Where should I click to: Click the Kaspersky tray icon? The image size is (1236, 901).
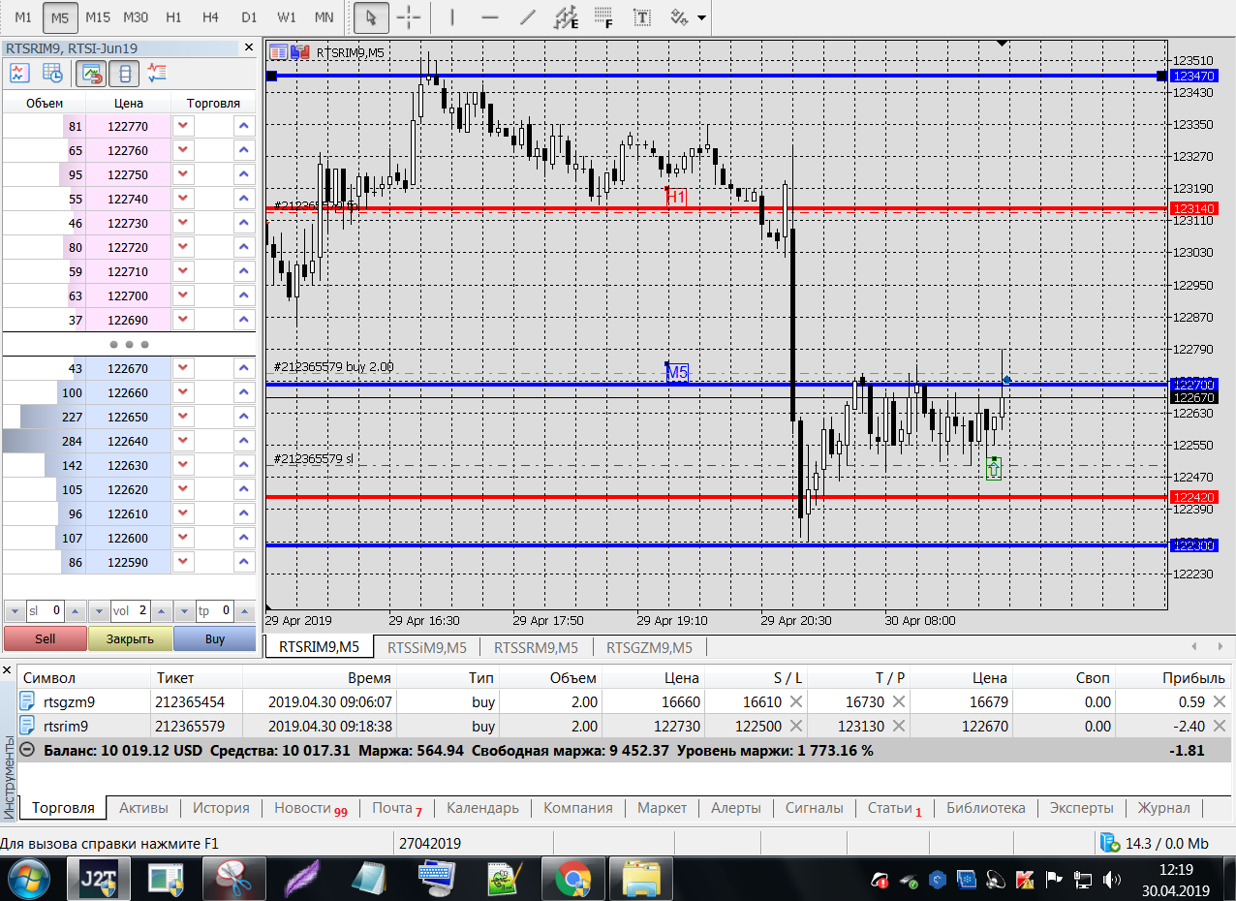1024,880
